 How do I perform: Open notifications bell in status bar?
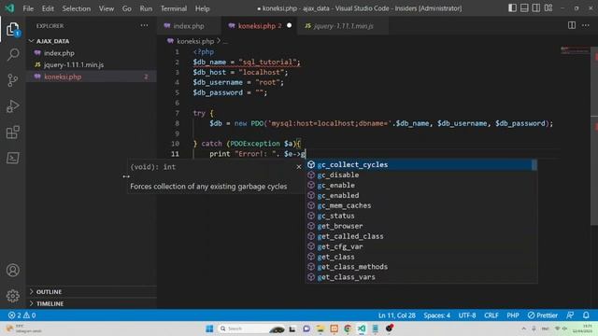point(586,315)
